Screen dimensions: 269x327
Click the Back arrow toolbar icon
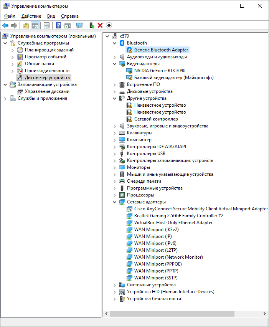5,25
